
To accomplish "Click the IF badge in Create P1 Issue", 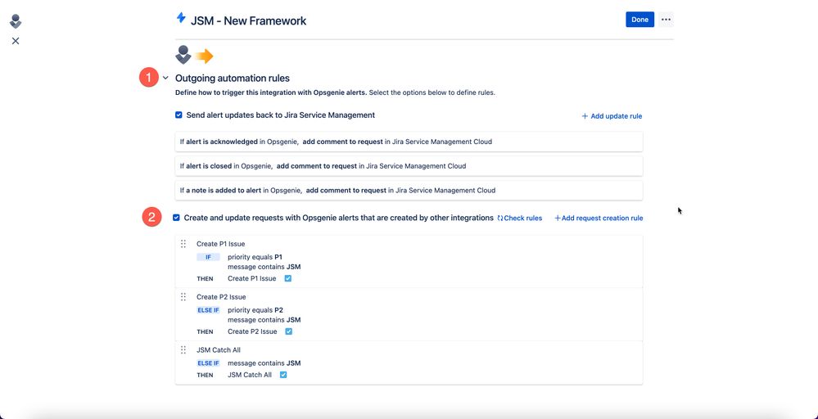I will coord(208,257).
